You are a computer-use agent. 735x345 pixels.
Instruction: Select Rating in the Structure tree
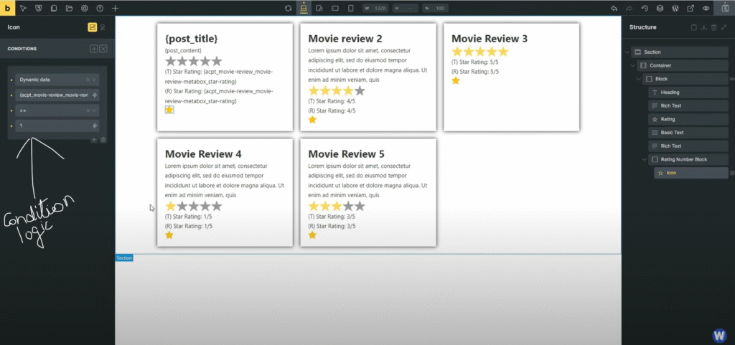688,119
